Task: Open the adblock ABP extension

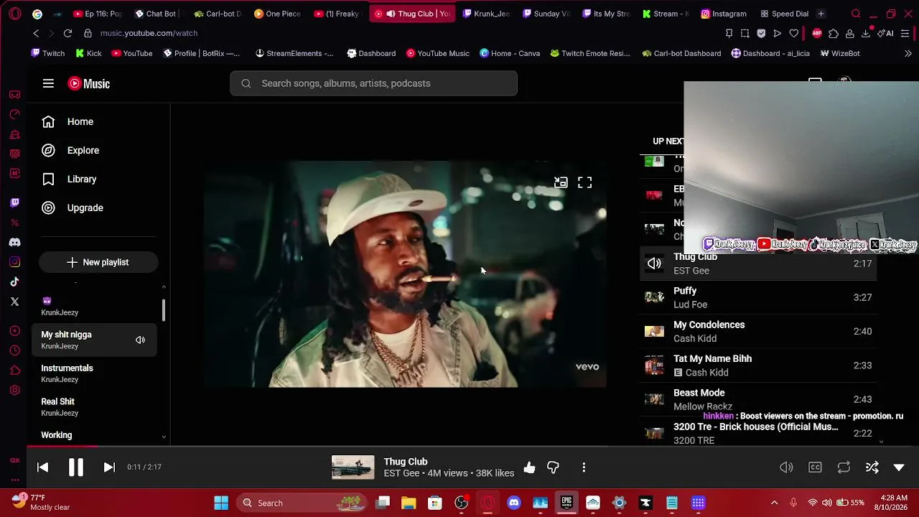Action: click(x=817, y=33)
